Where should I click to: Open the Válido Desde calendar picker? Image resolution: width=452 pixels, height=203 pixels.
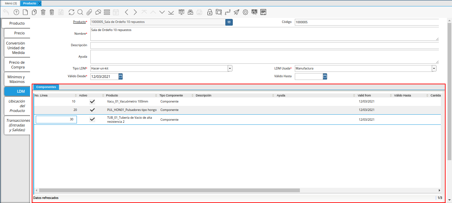[121, 77]
